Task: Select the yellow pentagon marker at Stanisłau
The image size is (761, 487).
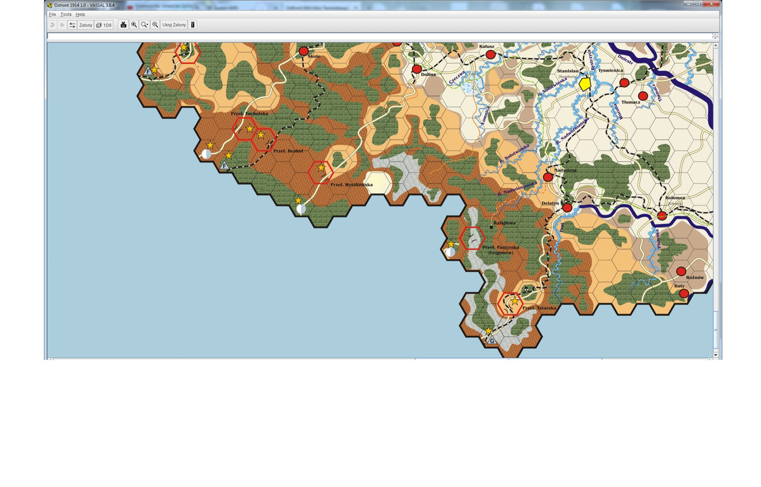Action: click(585, 83)
